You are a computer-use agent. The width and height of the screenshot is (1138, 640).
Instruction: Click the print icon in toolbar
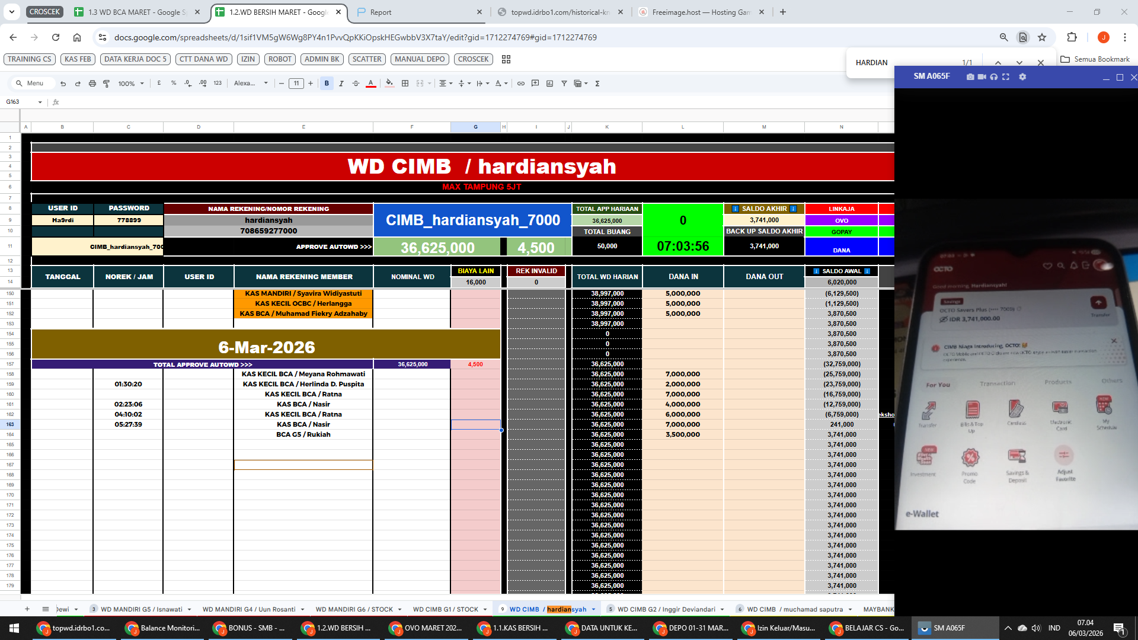pos(92,84)
